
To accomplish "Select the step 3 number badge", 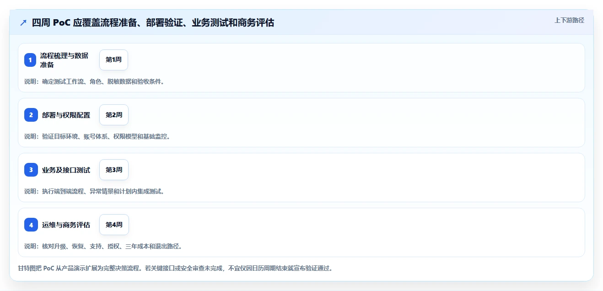I will (x=30, y=170).
